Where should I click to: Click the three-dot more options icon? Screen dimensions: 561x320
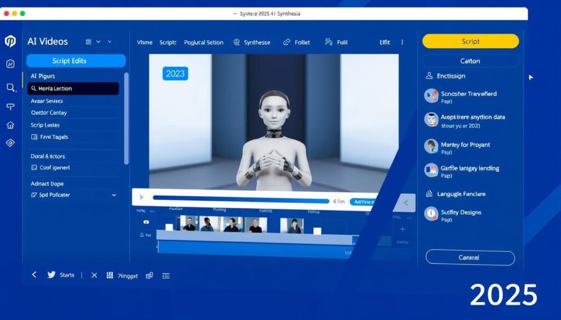(403, 42)
